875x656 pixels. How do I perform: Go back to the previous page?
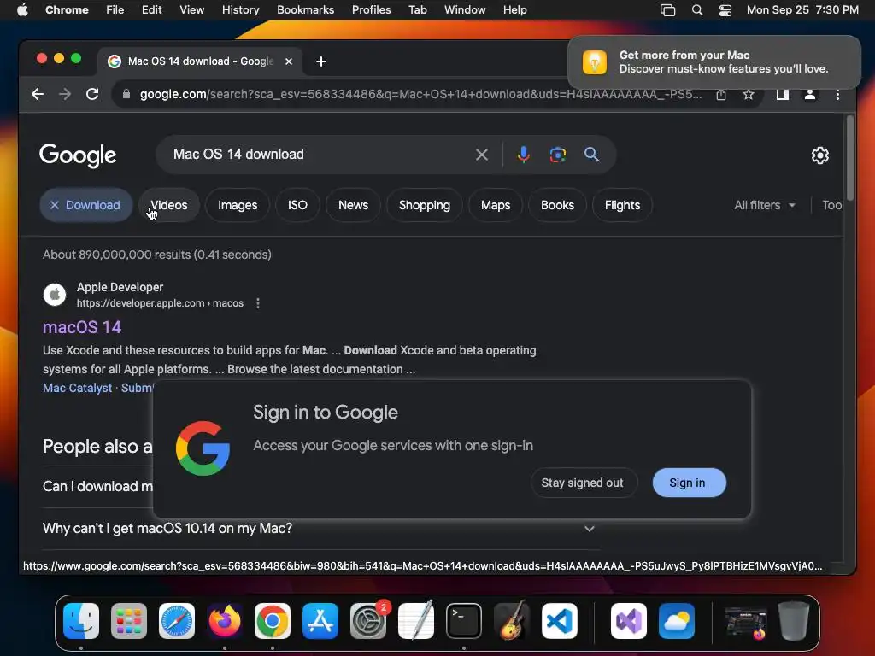38,94
